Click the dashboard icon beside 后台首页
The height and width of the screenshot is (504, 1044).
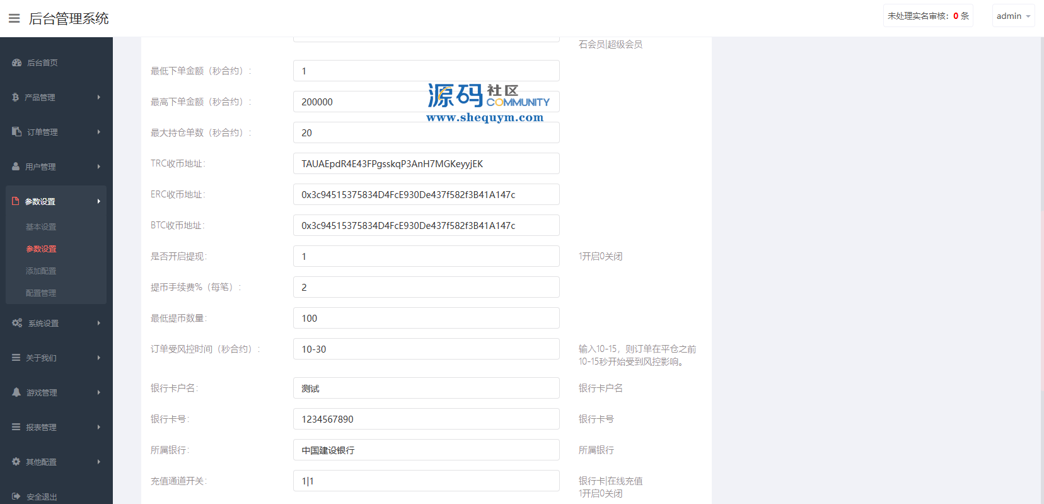(17, 62)
